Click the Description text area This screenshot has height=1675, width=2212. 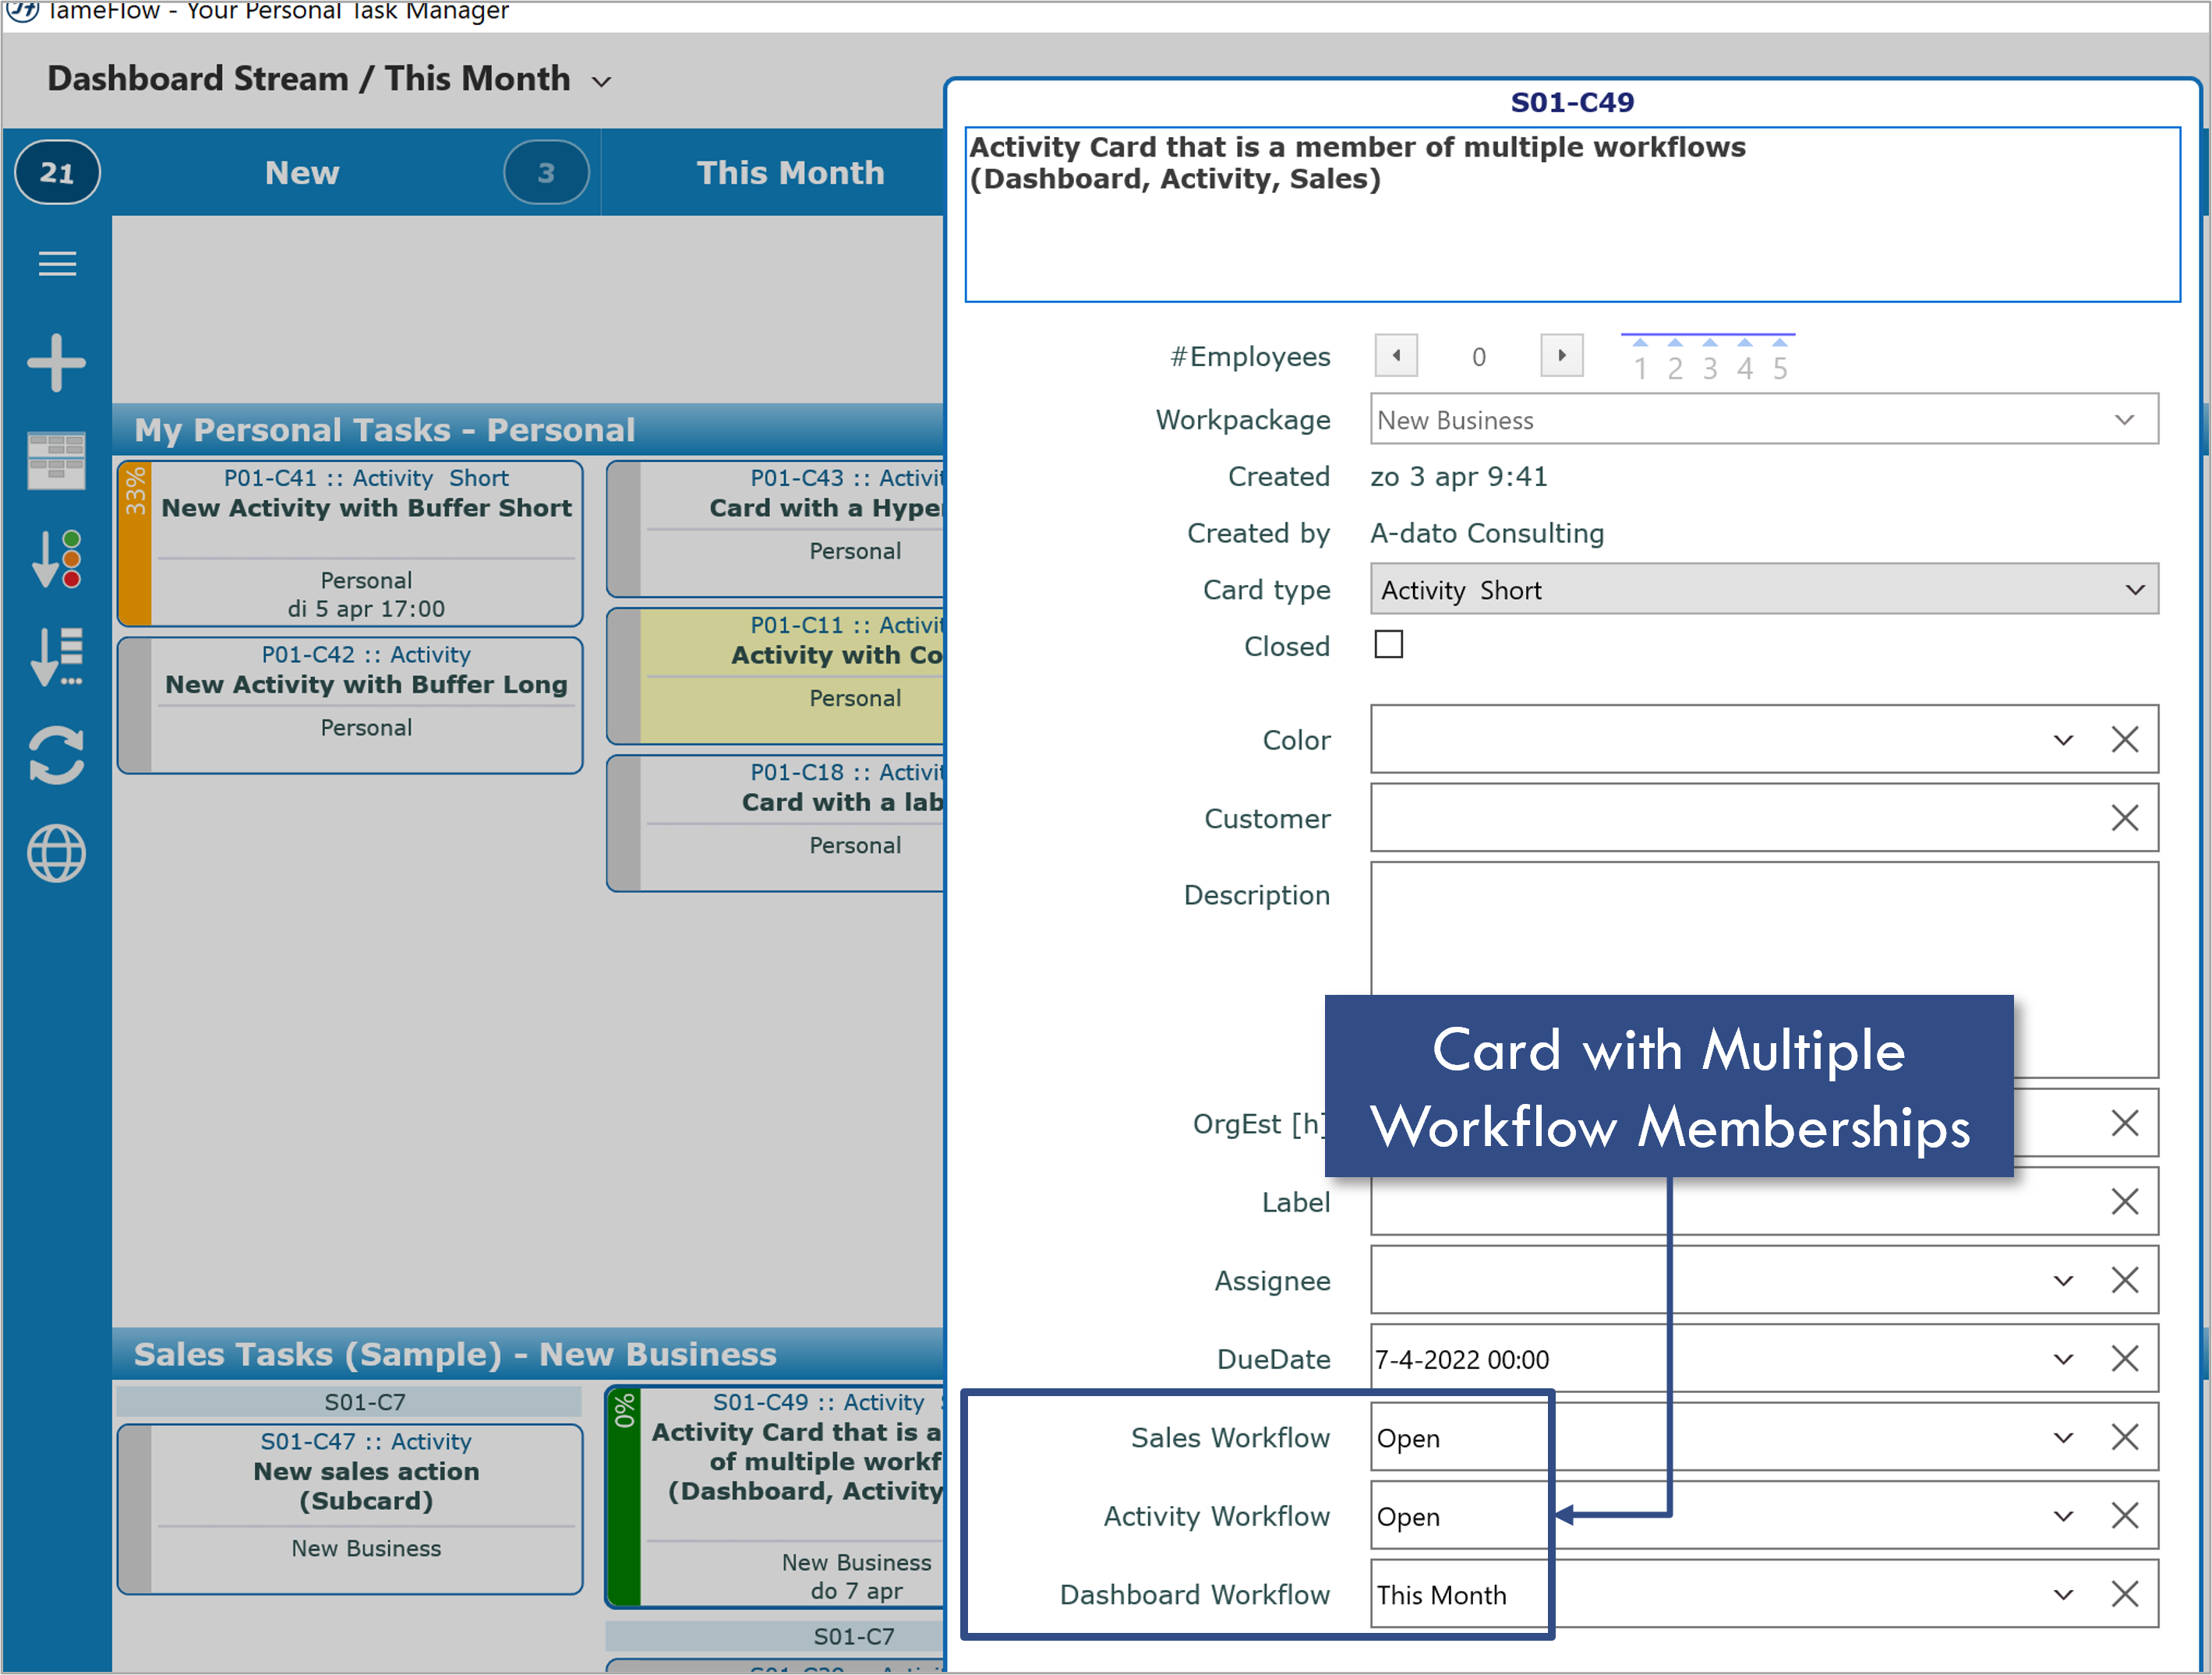(x=1764, y=969)
